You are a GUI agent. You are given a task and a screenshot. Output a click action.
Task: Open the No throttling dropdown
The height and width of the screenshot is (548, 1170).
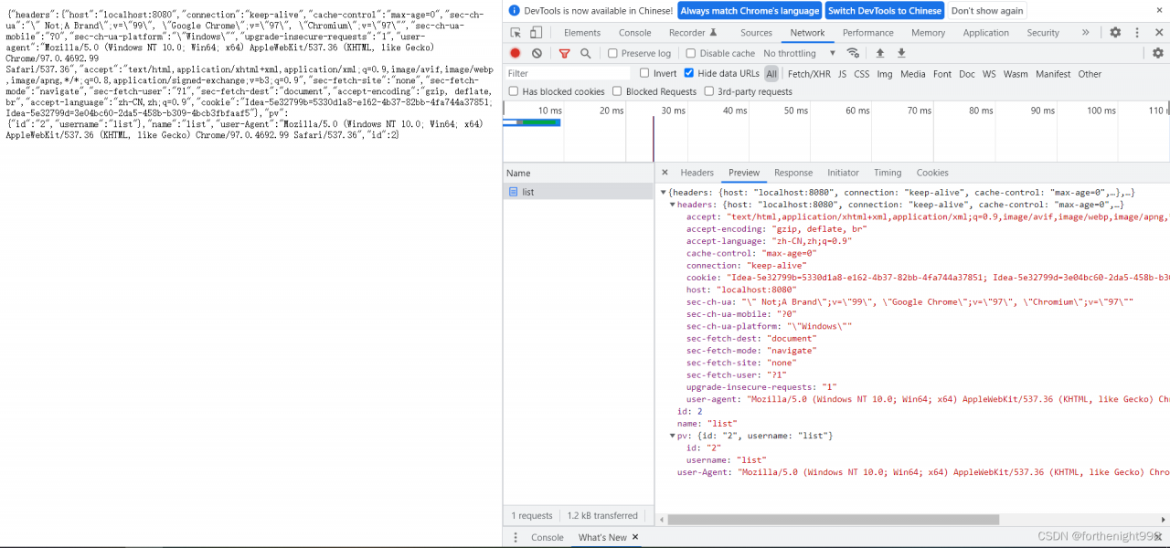coord(799,54)
